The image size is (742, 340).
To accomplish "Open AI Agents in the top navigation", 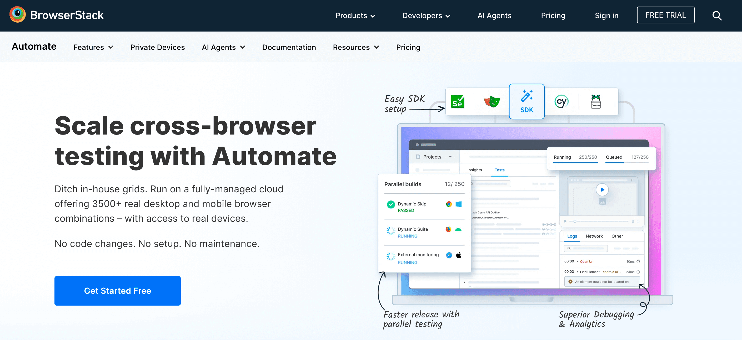I will [x=494, y=16].
